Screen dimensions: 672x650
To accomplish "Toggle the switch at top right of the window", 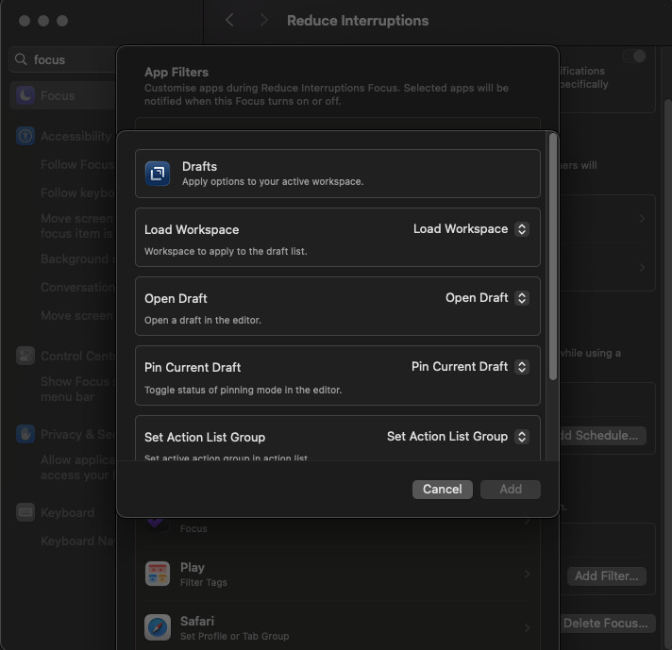I will click(634, 57).
